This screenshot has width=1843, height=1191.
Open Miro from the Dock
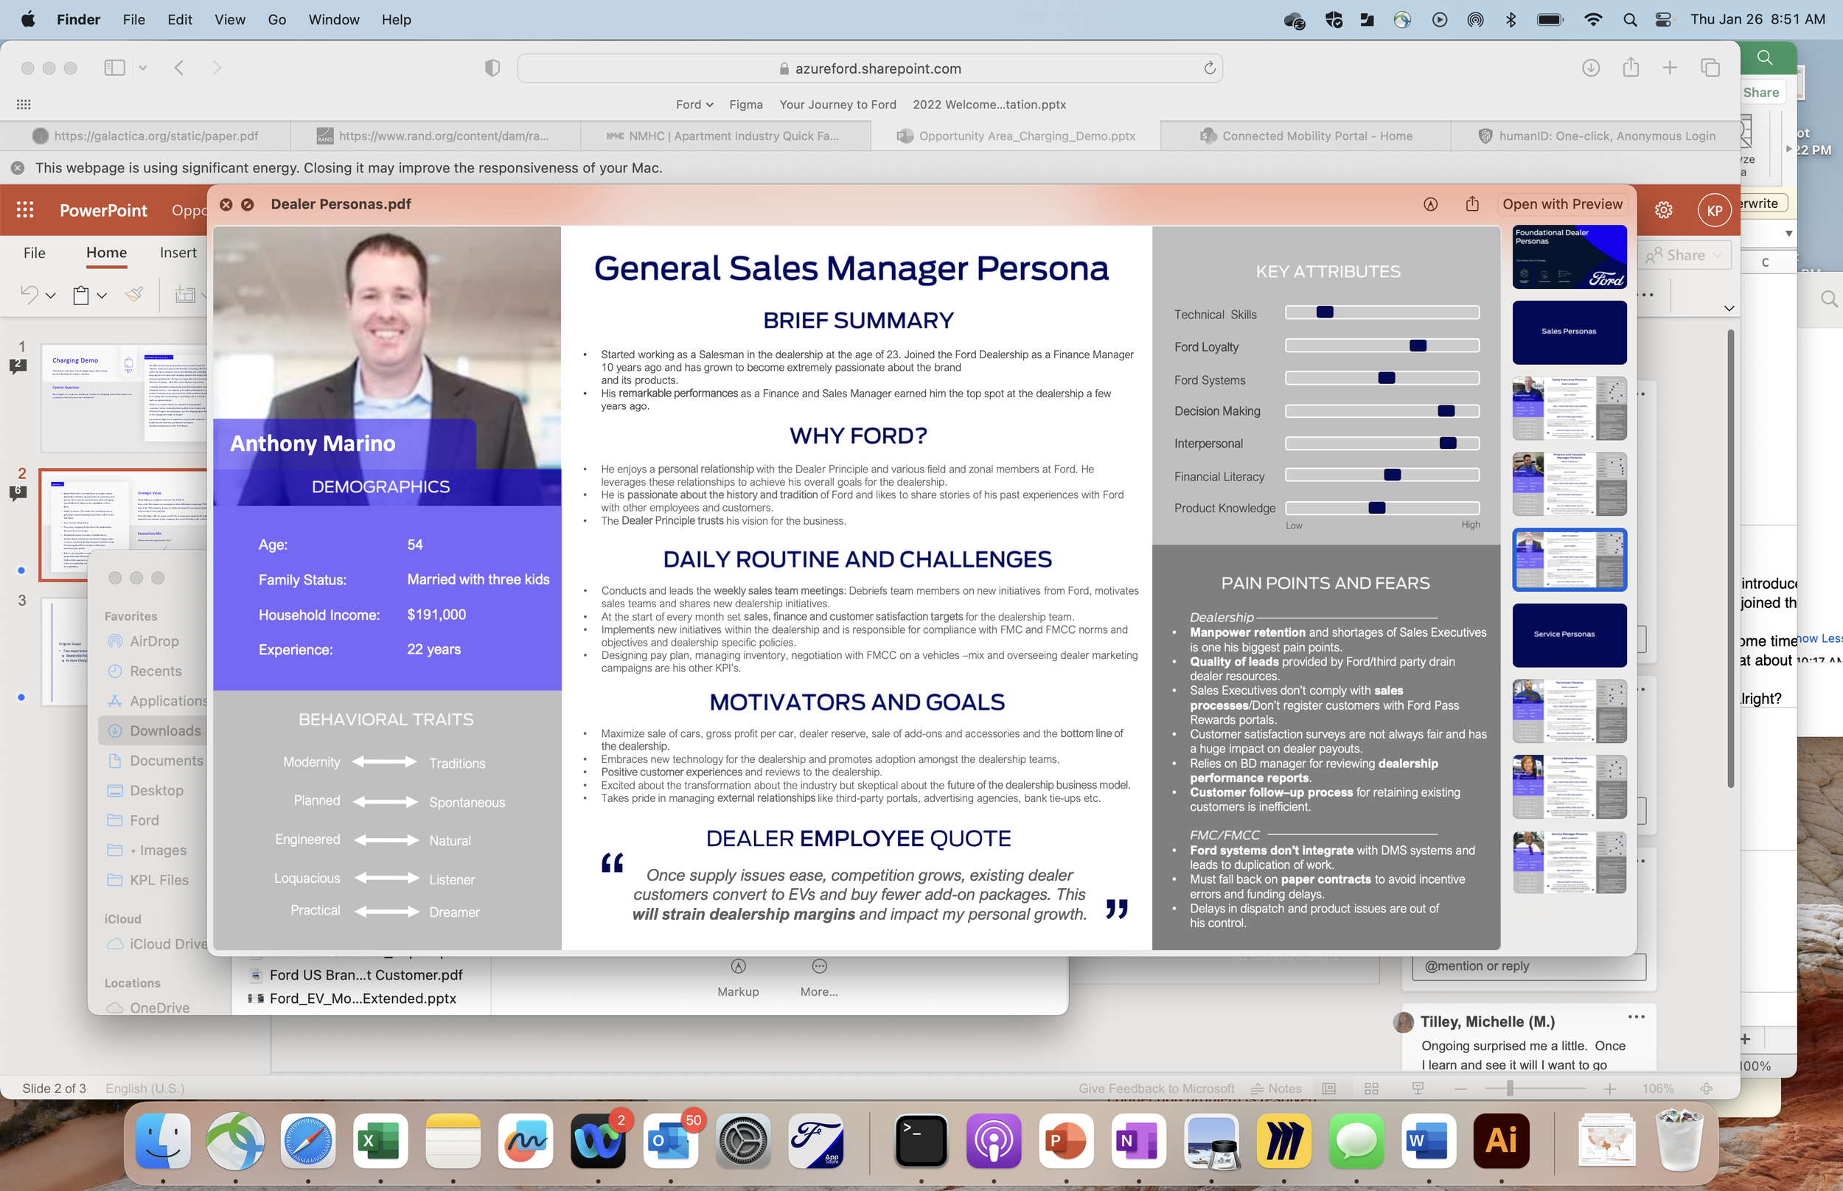(x=1283, y=1141)
